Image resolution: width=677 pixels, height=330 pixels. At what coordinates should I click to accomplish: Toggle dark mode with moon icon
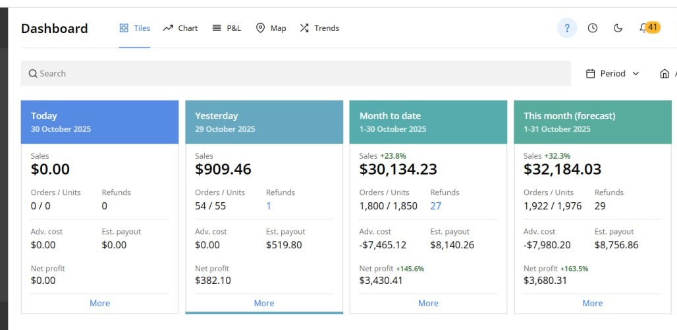(x=618, y=28)
